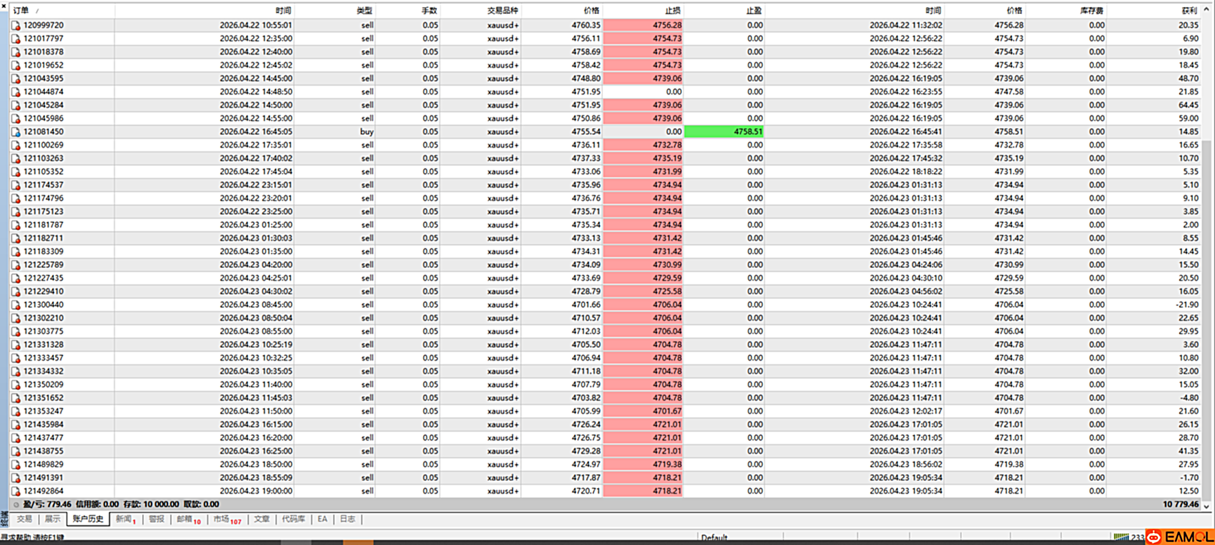Click the order icon for order 121492864
Image resolution: width=1215 pixels, height=545 pixels.
click(x=16, y=491)
